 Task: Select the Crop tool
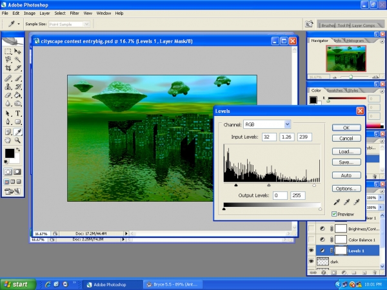8,68
